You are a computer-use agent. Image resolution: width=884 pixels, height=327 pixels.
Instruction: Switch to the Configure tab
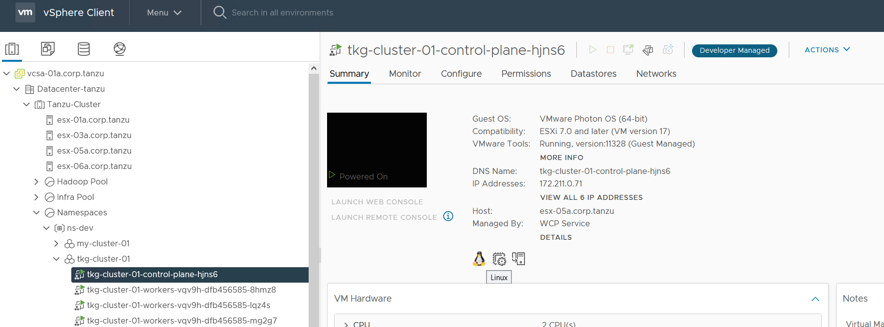[461, 74]
